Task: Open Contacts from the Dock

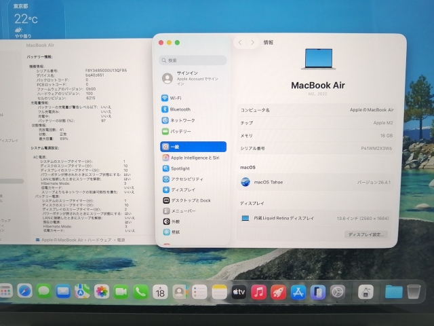Action: 180,292
